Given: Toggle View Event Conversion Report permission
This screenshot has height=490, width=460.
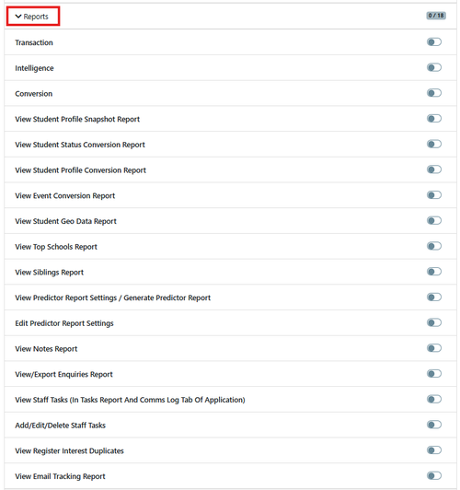Looking at the screenshot, I should coord(434,195).
